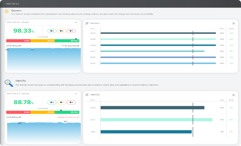This screenshot has width=241, height=146.
Task: Click the marker triangle on Identify score bar
Action: (x=61, y=110)
